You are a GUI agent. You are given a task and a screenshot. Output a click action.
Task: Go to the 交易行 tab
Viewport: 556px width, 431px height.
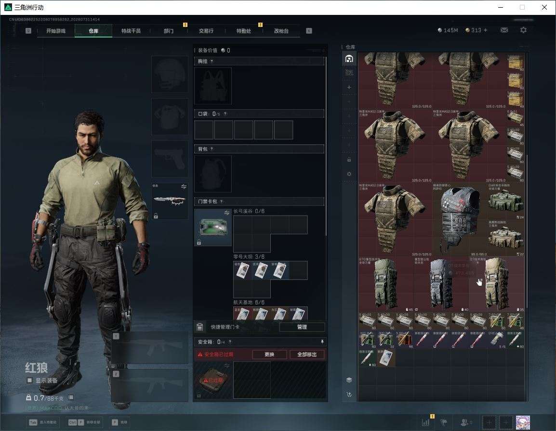click(206, 31)
